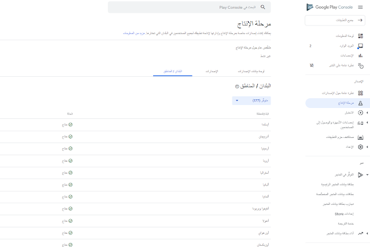Click the available checkmark in the Azerbaijan row
This screenshot has width=370, height=247.
pyautogui.click(x=71, y=137)
